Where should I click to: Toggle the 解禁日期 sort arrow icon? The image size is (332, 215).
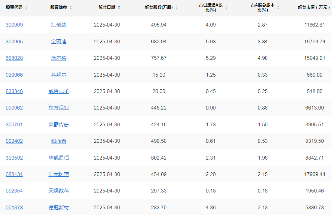[119, 7]
